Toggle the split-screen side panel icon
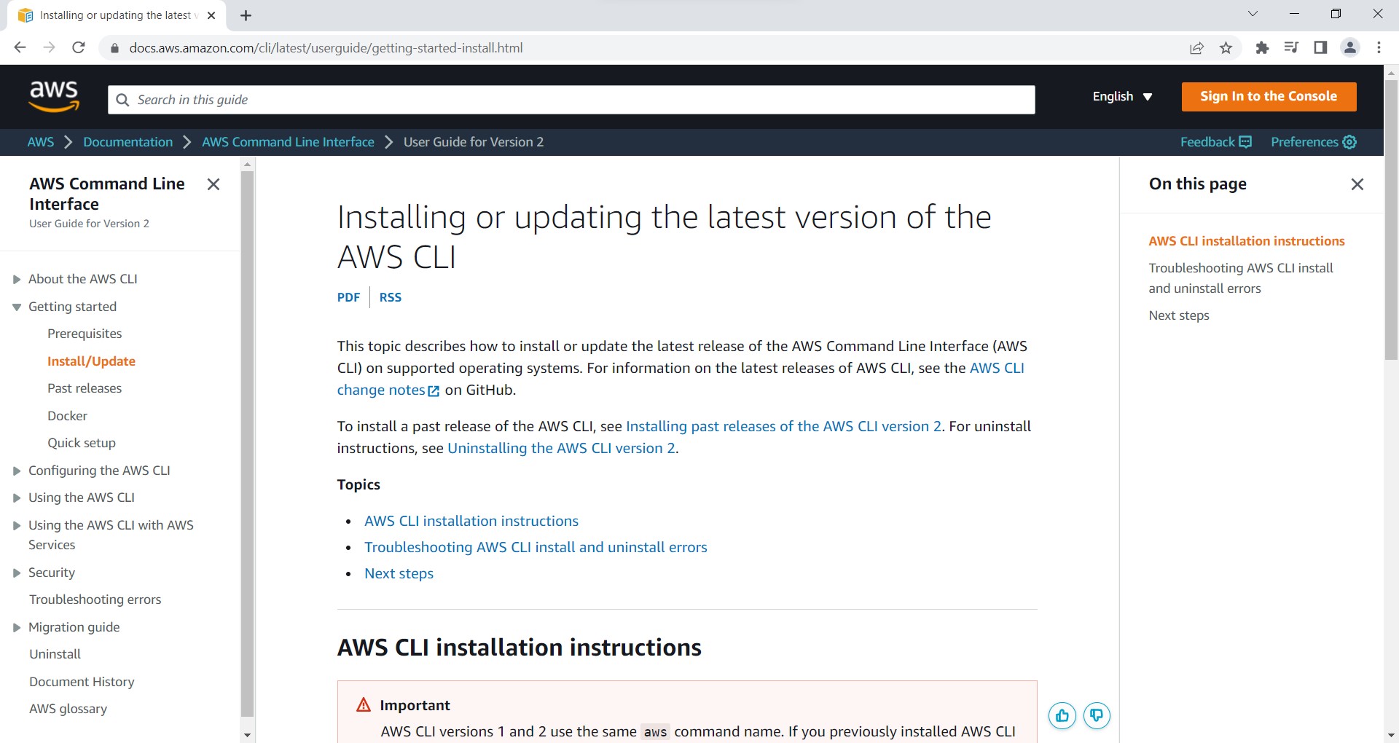This screenshot has height=743, width=1399. click(x=1320, y=47)
